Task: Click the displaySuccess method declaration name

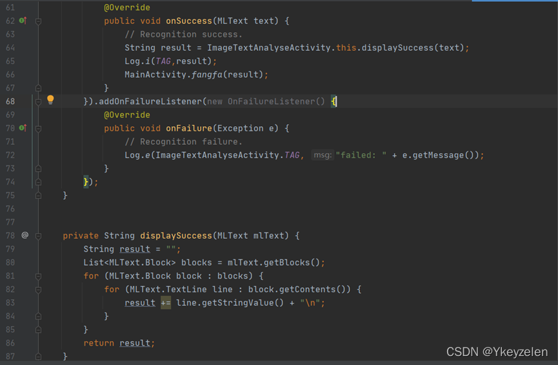Action: tap(176, 236)
